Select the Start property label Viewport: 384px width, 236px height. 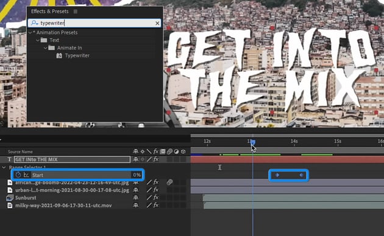tap(37, 175)
